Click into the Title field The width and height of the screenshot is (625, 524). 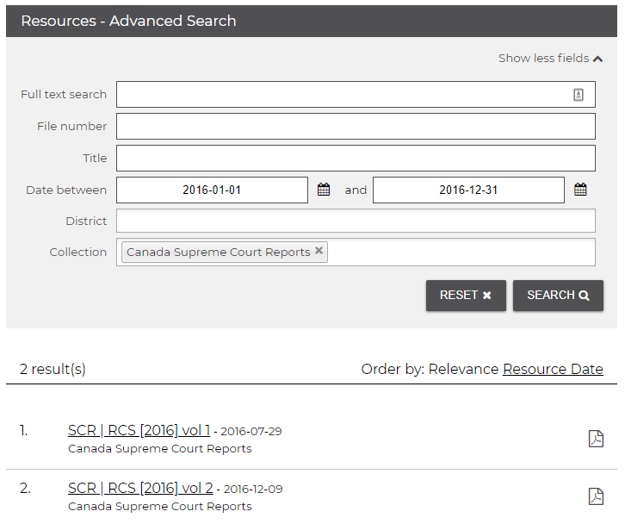tap(356, 159)
